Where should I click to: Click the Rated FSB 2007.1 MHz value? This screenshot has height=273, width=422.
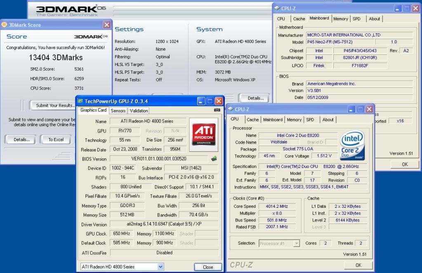coord(277,227)
